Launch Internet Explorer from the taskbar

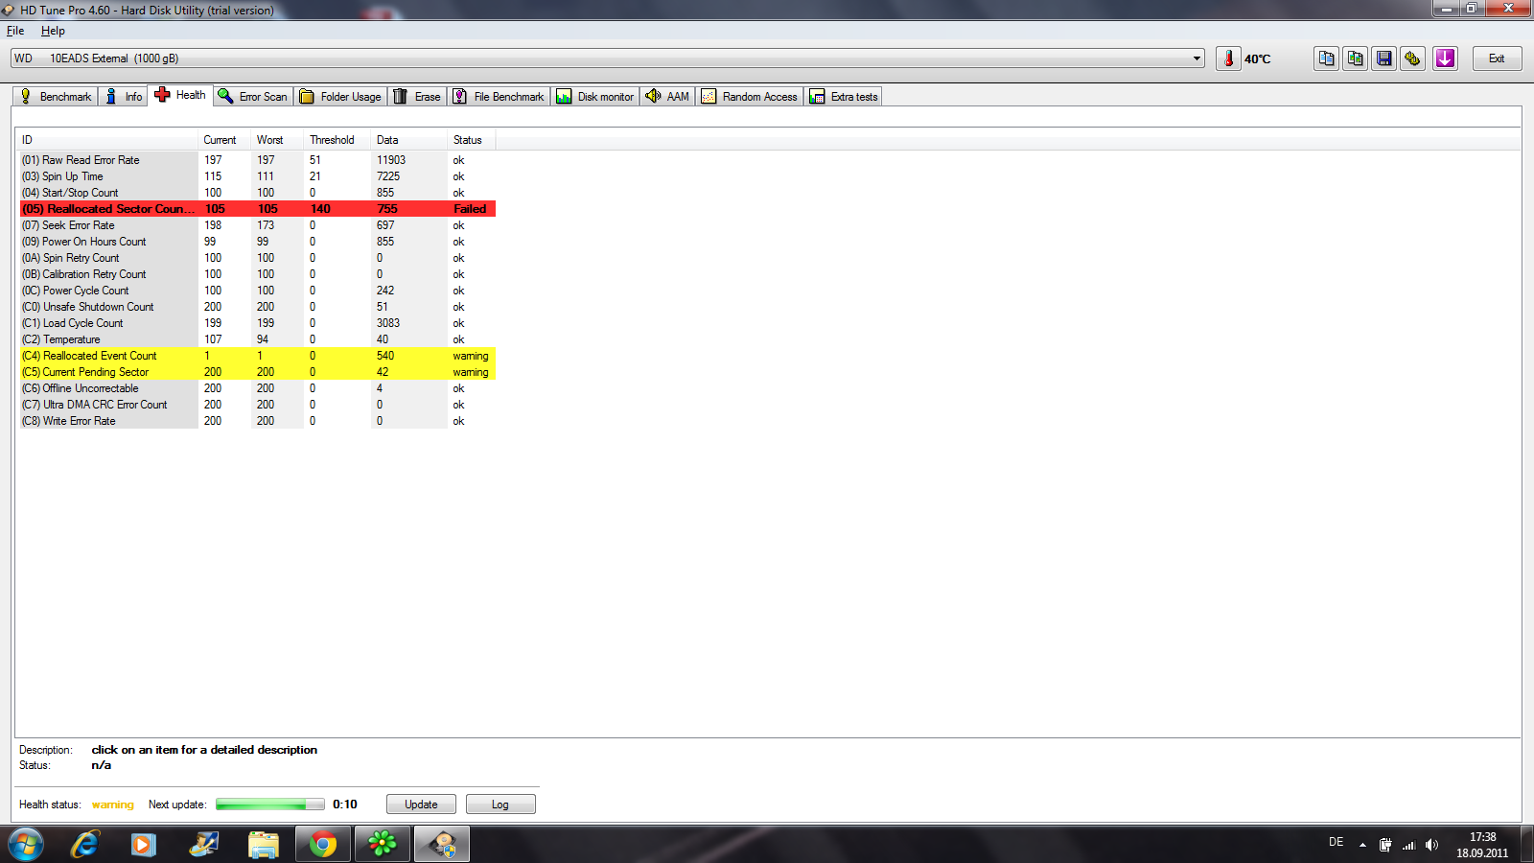pyautogui.click(x=84, y=844)
